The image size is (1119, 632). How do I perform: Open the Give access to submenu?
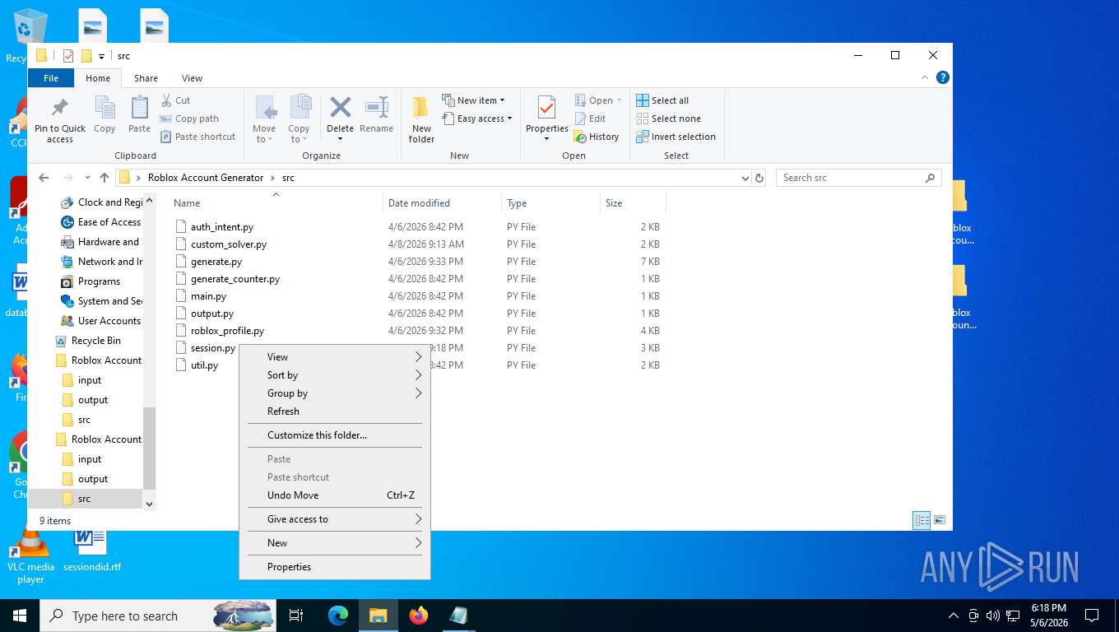[335, 519]
